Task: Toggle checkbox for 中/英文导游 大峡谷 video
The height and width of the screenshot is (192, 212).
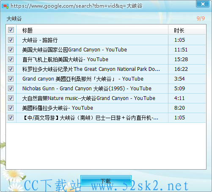Action: [11, 118]
